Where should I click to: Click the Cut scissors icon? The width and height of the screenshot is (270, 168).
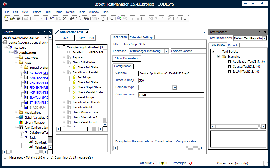point(46,18)
